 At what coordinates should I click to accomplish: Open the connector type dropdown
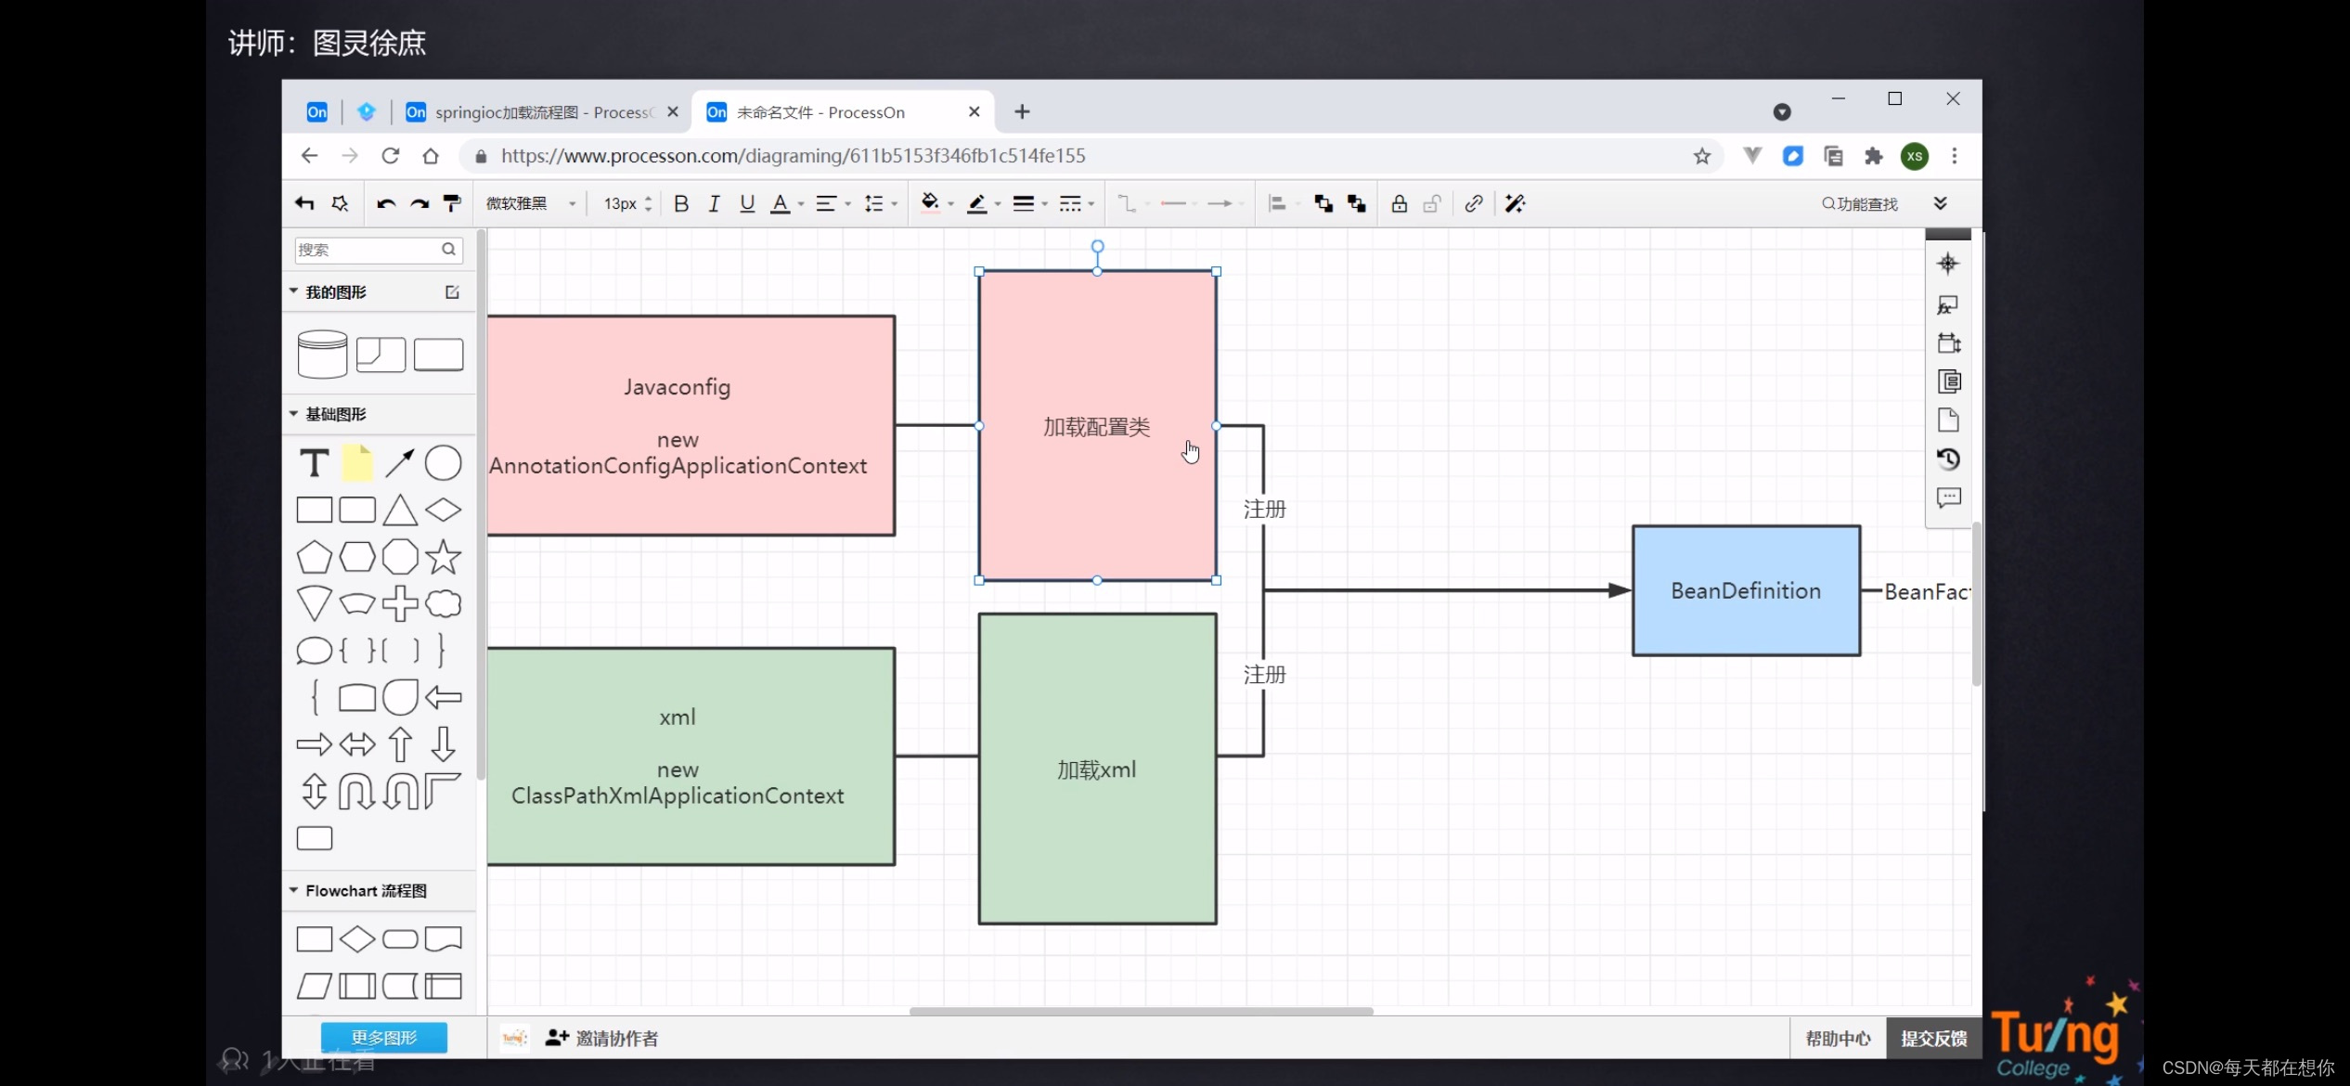click(1132, 204)
